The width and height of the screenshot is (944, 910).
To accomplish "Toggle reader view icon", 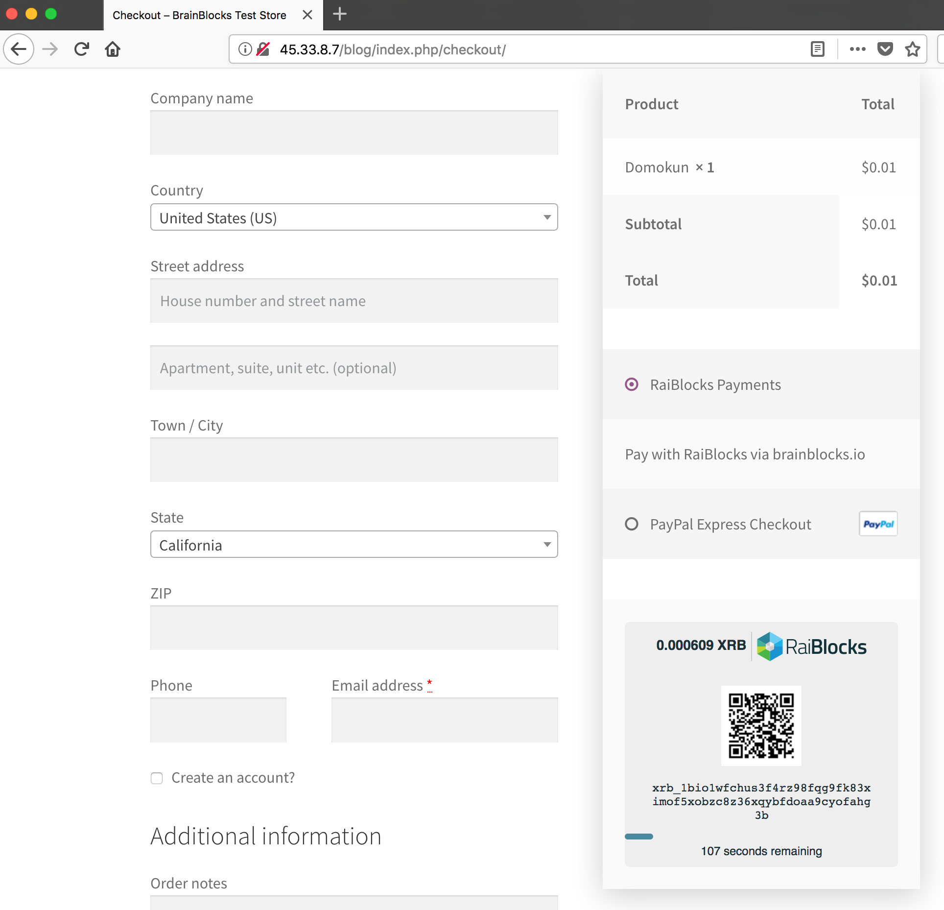I will [x=817, y=49].
